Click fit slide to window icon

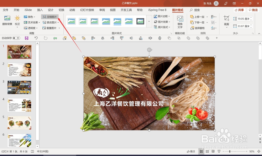coord(259,151)
